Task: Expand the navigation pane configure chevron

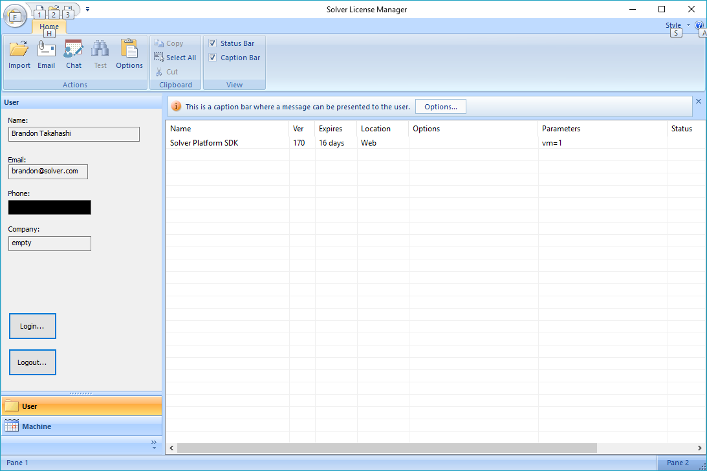Action: tap(154, 444)
